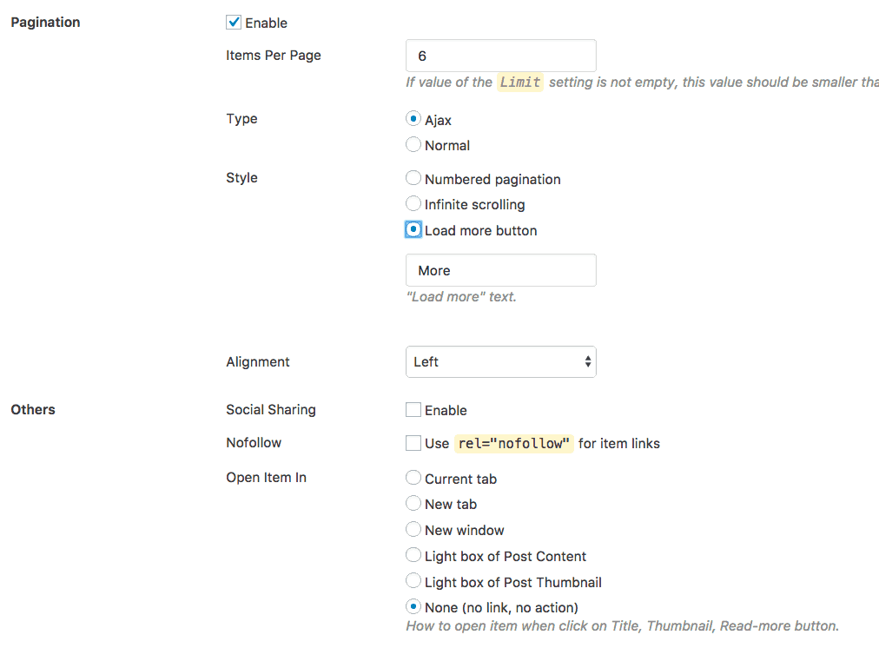Viewport: 879px width, 648px height.
Task: Click the "More" load more text field
Action: click(x=500, y=269)
